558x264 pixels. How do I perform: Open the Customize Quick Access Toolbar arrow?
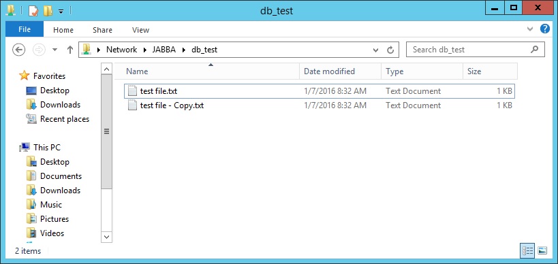click(61, 12)
